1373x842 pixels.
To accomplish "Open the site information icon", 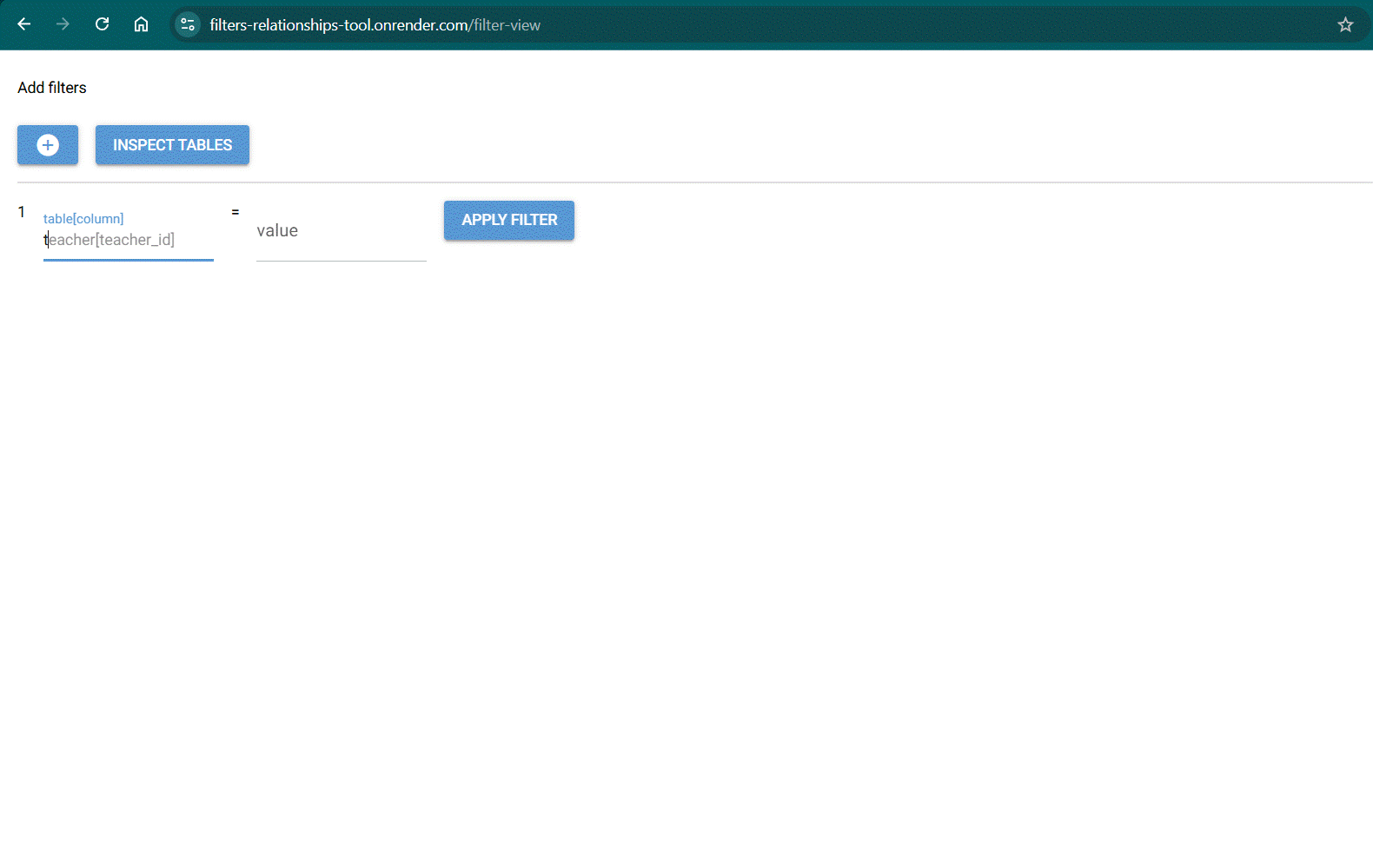I will [x=188, y=24].
